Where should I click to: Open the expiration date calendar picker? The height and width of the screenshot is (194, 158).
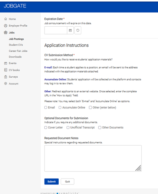[70, 30]
